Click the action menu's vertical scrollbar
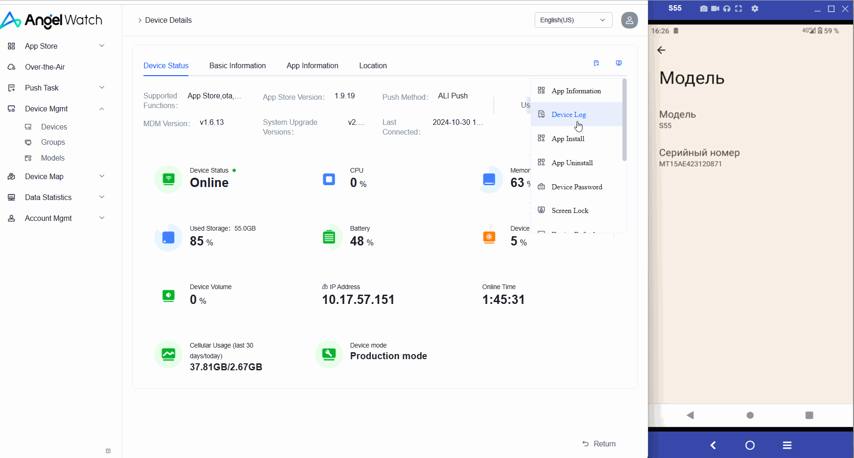 [624, 121]
